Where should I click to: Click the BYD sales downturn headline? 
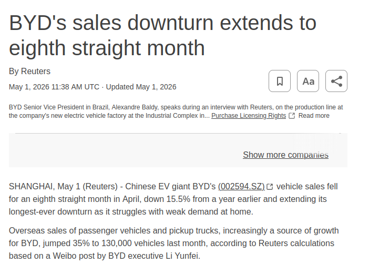click(162, 35)
